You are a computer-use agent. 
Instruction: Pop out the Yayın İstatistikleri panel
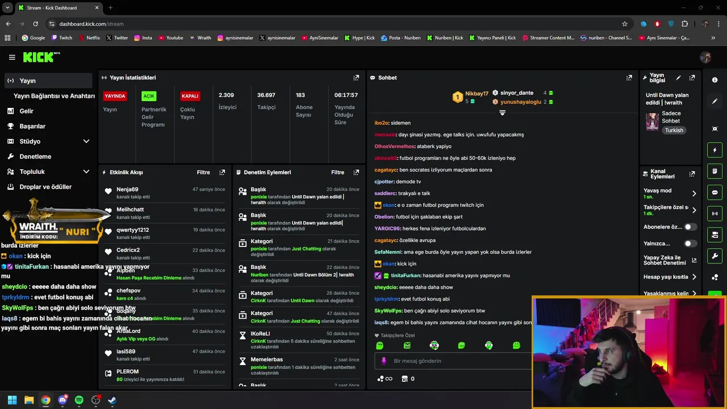point(356,78)
